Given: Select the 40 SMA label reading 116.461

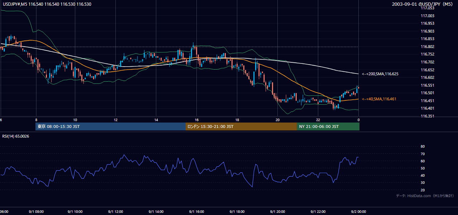Looking at the screenshot, I should [379, 99].
